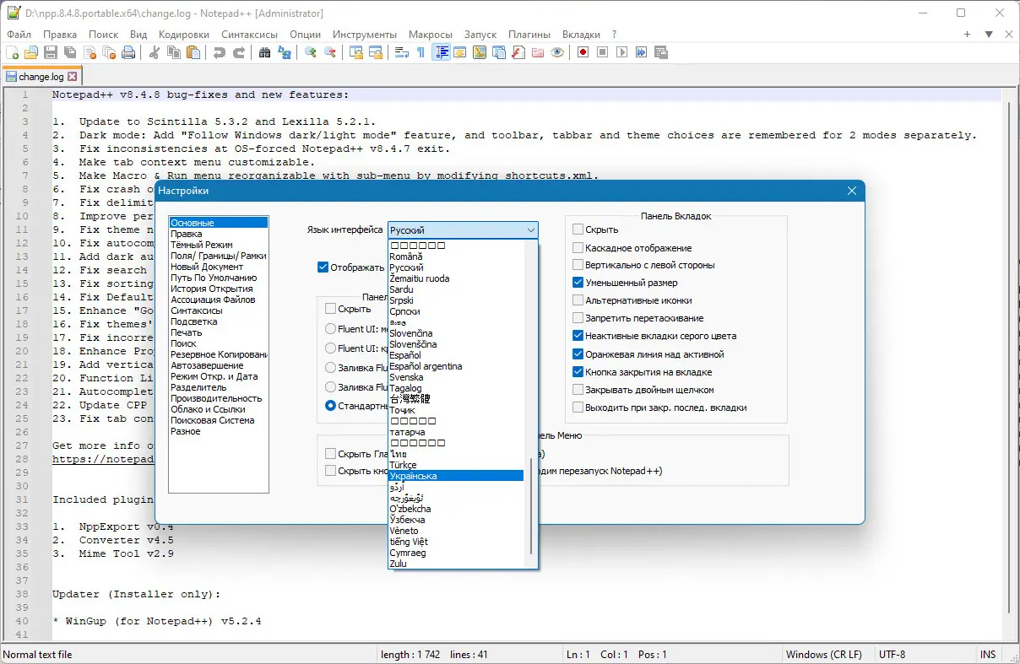Switch to the change.log tab

(x=41, y=77)
